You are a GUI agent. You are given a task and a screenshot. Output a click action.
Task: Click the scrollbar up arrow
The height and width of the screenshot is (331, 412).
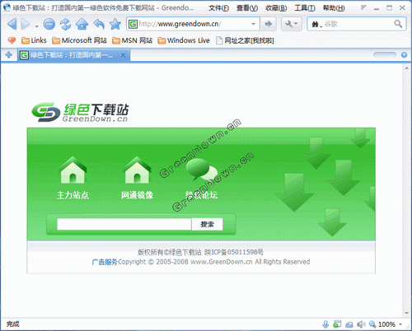[407, 68]
